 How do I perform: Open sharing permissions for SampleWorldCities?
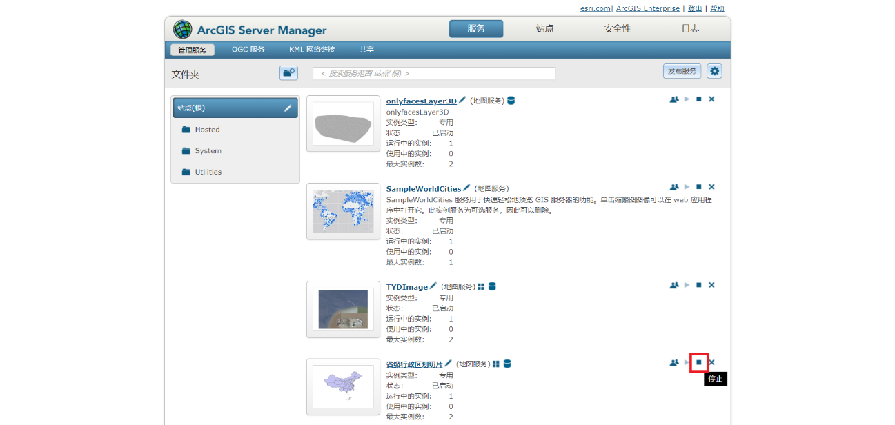(x=674, y=187)
